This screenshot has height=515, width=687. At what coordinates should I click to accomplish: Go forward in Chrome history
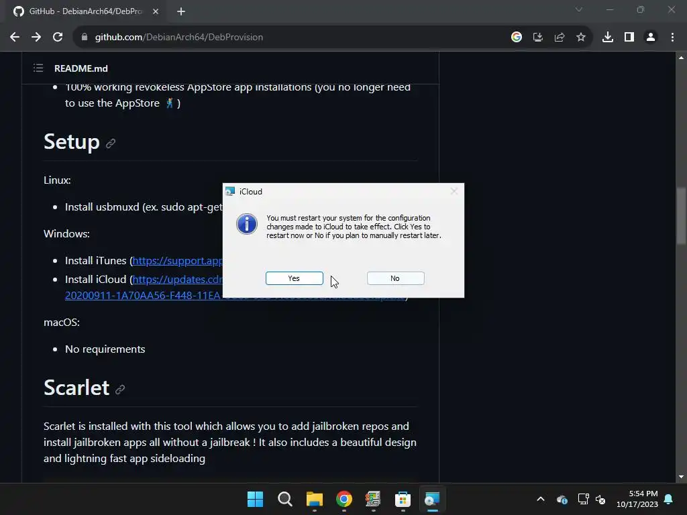pyautogui.click(x=36, y=38)
